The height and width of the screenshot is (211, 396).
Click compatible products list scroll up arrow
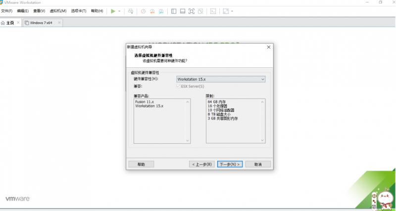point(188,102)
